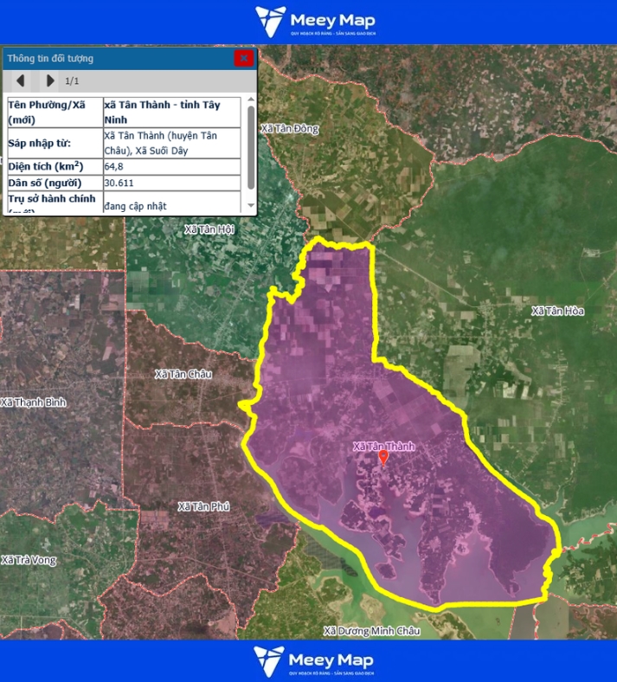Screen dimensions: 617x682
Task: Select Xã Tân Châu commune on the map
Action: [x=183, y=374]
